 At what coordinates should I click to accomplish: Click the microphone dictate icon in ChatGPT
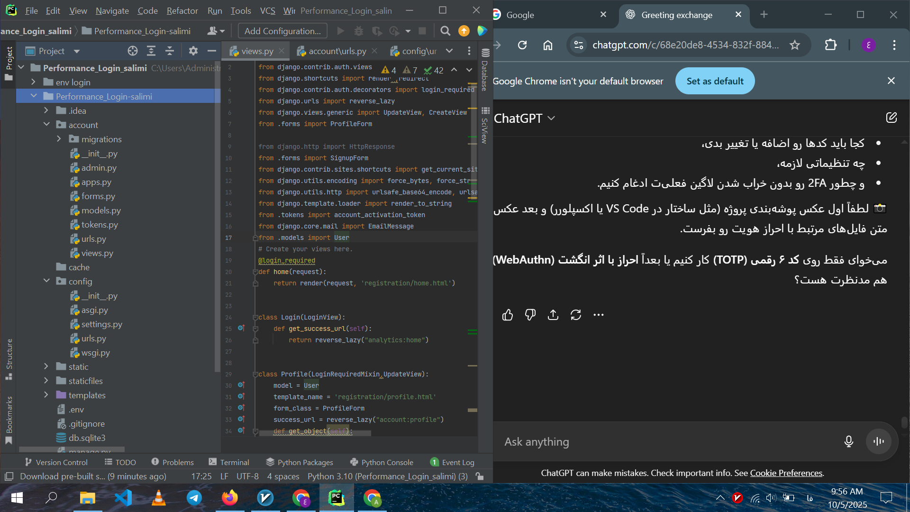[849, 441]
